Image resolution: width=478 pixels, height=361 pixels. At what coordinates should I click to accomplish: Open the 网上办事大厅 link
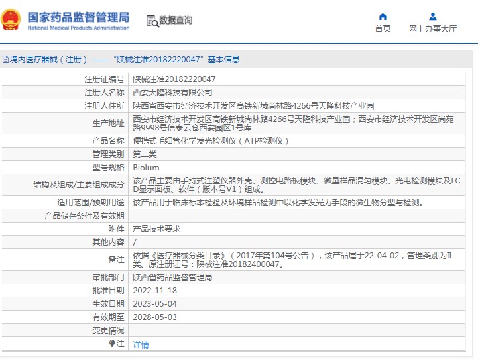pyautogui.click(x=432, y=28)
